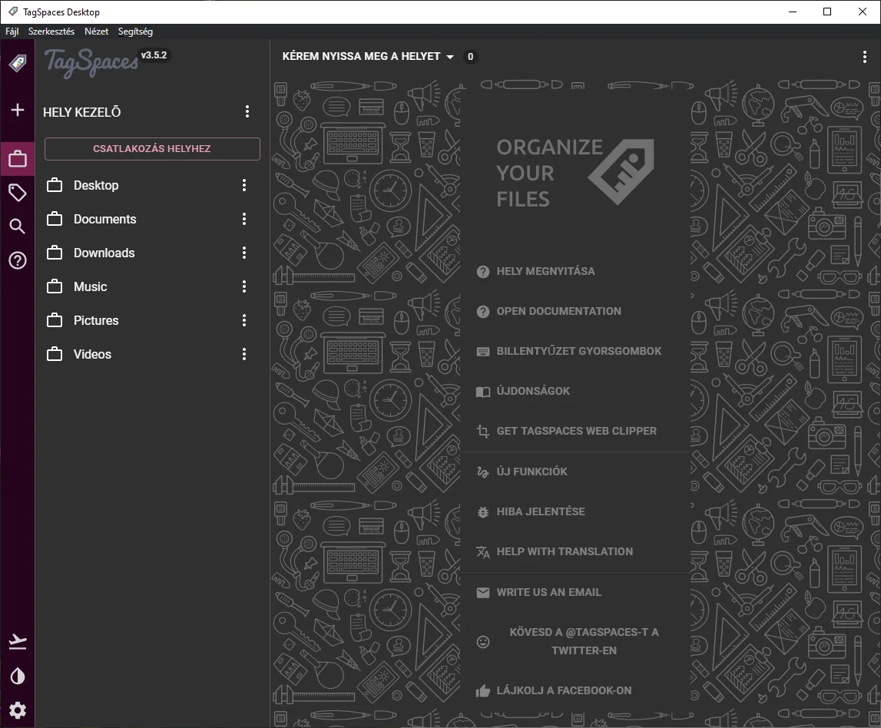
Task: Open Downloads location options menu
Action: point(243,253)
